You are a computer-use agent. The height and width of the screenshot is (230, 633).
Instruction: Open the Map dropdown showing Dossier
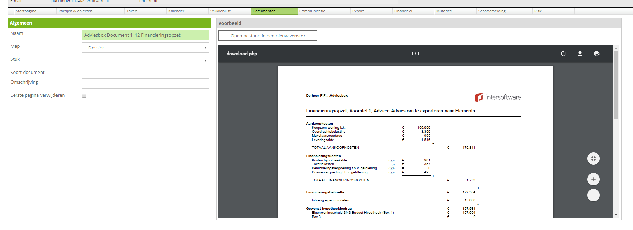146,48
